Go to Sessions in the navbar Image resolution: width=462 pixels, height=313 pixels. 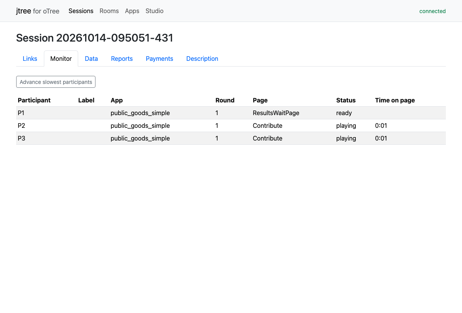tap(81, 11)
